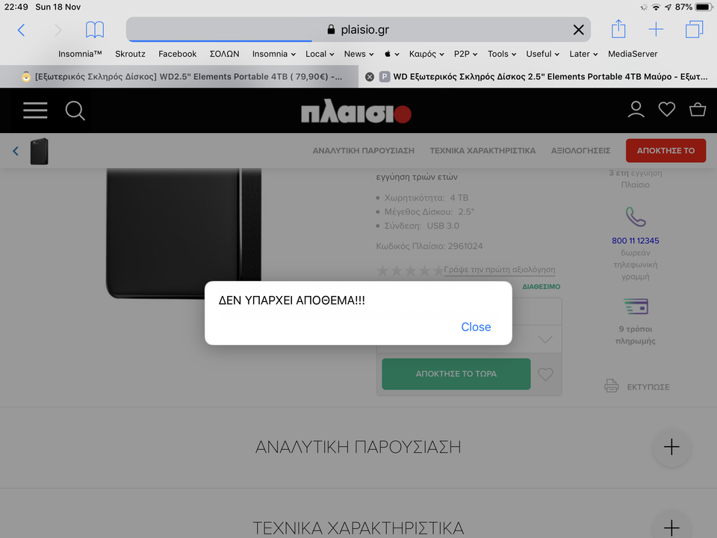Expand ΑΝΑΛΥΤΙΚΗ ΠΑΡΟΥΣΙΑΣΗ with its plus button
The image size is (717, 538).
671,447
